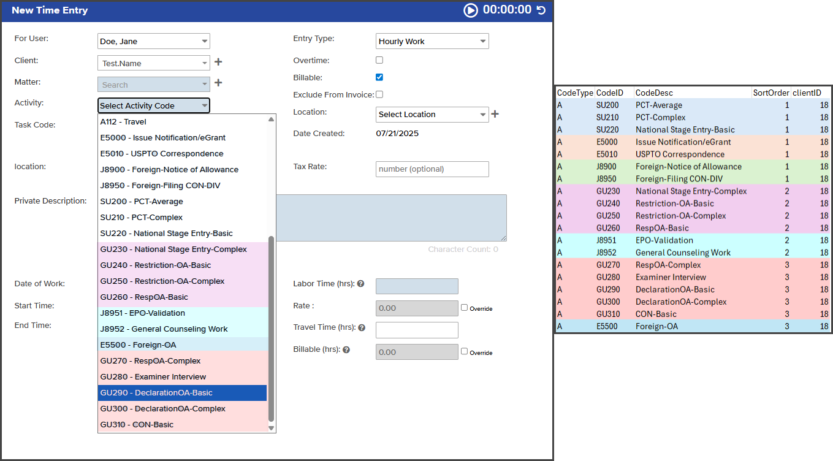Choose GU270 - RespOA-Complex
833x461 pixels.
[183, 361]
